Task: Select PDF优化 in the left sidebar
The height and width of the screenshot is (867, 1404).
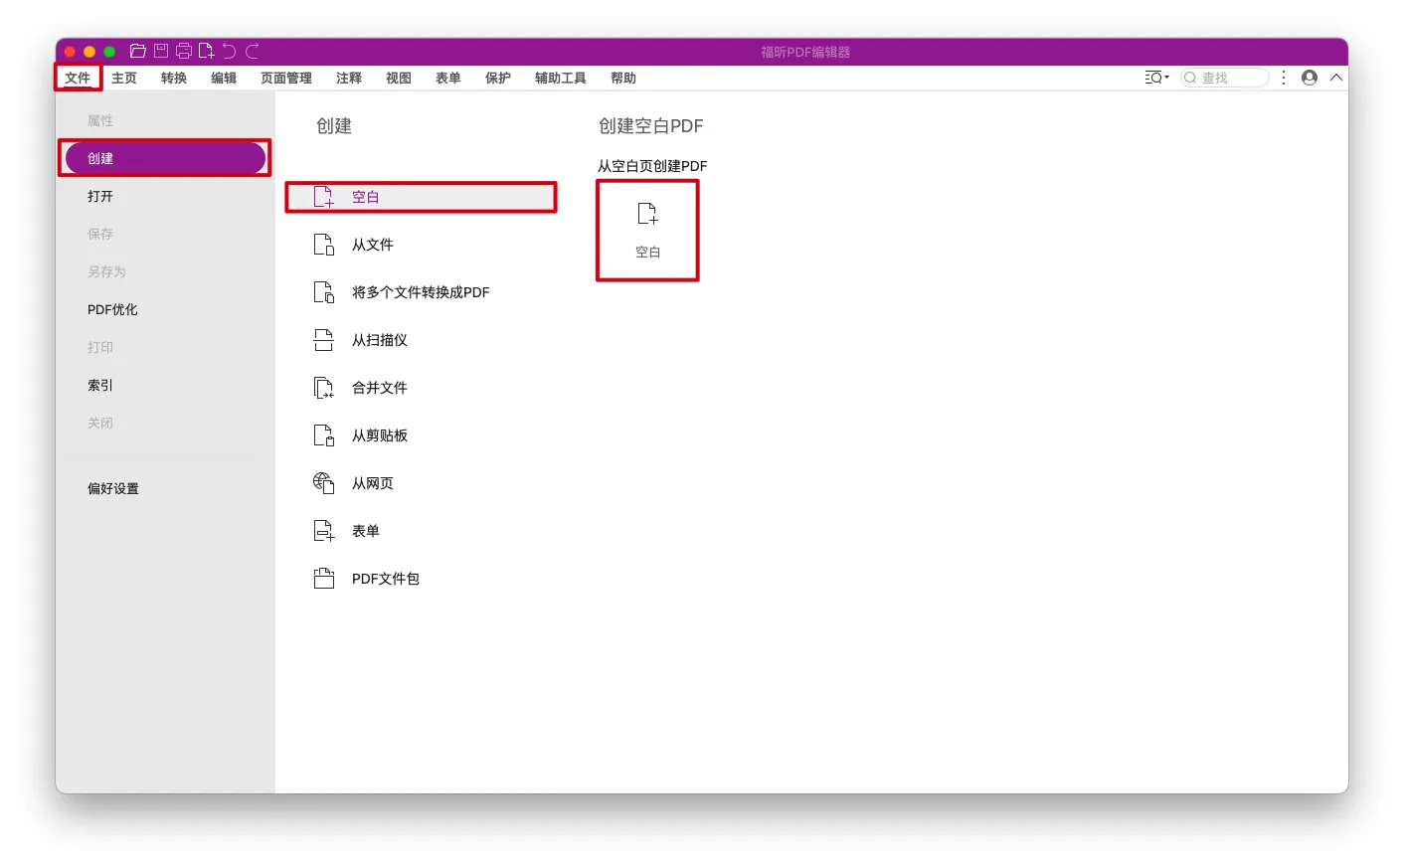Action: click(112, 309)
